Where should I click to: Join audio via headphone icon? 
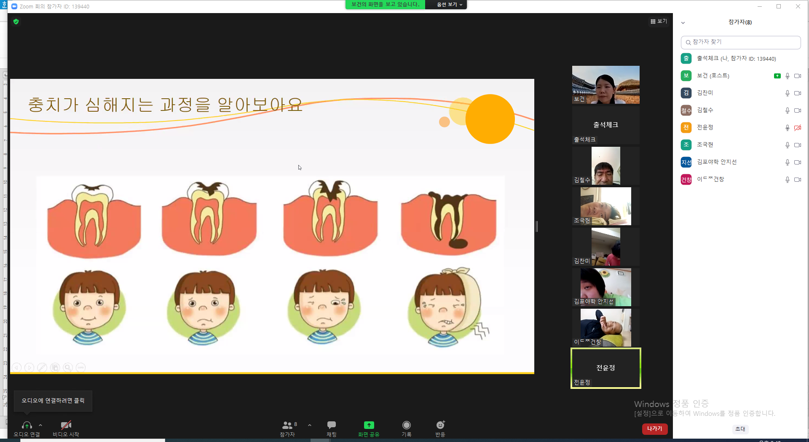click(x=27, y=425)
